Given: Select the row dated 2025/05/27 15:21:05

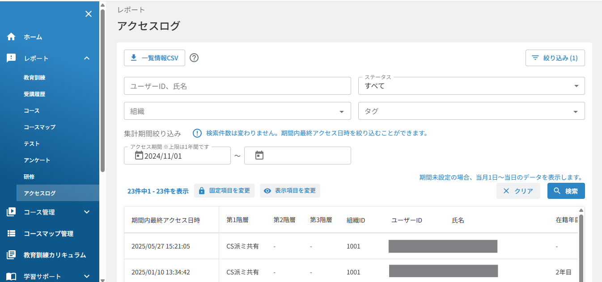Looking at the screenshot, I should point(351,246).
